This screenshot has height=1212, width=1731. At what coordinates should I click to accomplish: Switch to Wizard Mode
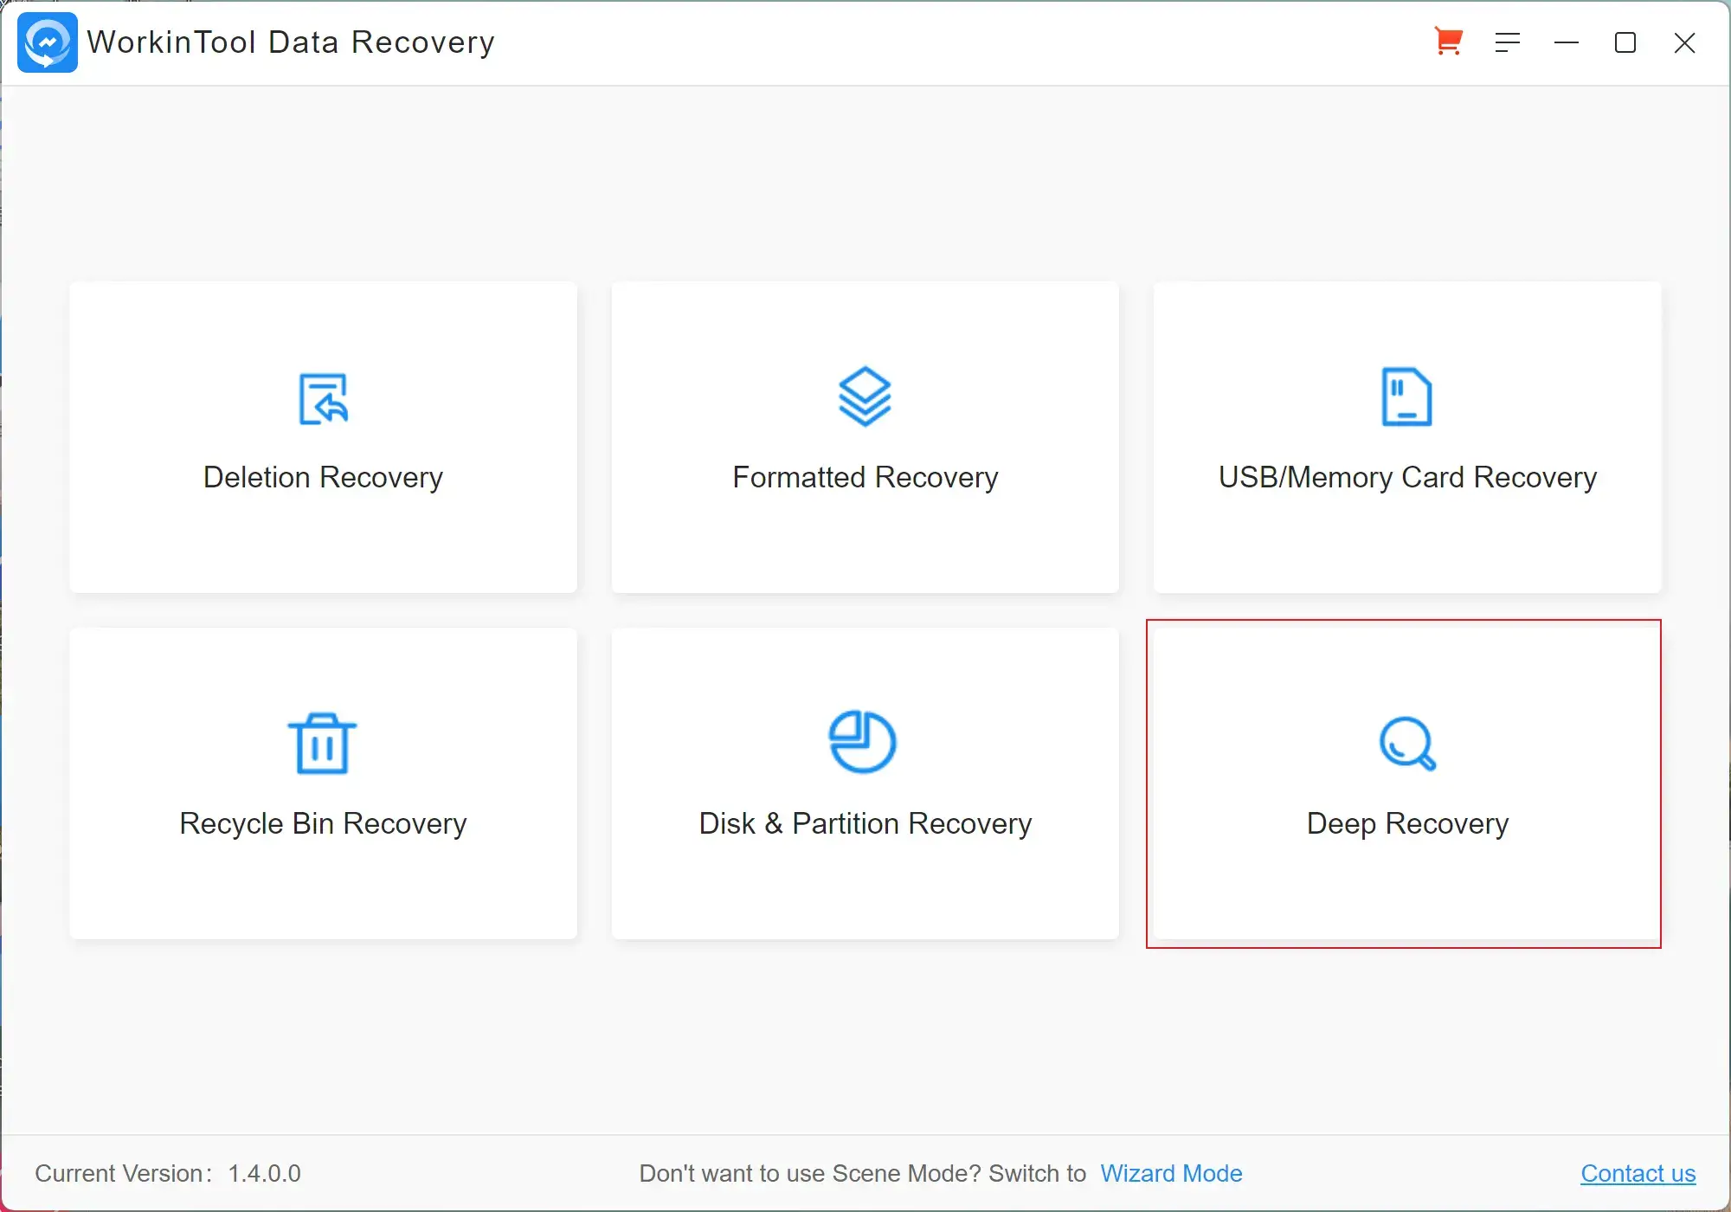coord(1171,1173)
